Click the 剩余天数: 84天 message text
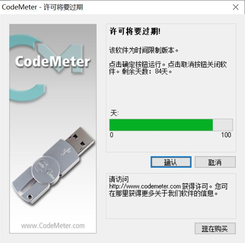Screen dimensions: 245x243 point(147,71)
